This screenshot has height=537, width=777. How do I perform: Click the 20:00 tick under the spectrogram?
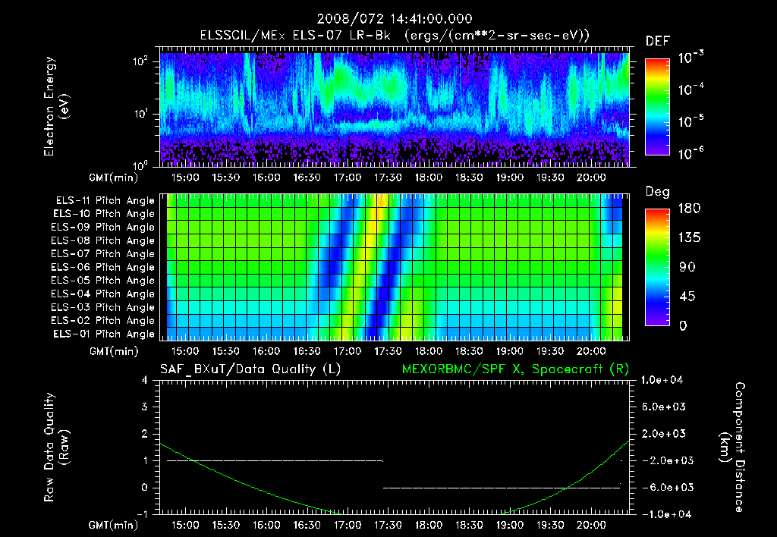click(590, 177)
